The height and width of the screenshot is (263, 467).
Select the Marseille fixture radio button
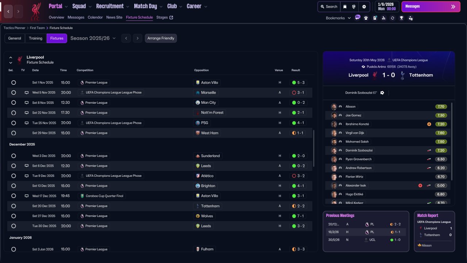[x=13, y=93]
